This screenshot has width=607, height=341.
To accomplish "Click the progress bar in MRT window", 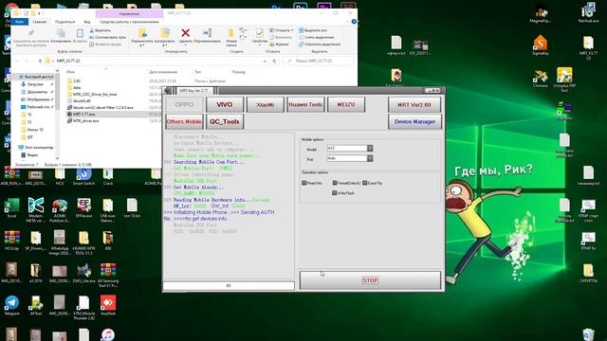I will tap(229, 286).
